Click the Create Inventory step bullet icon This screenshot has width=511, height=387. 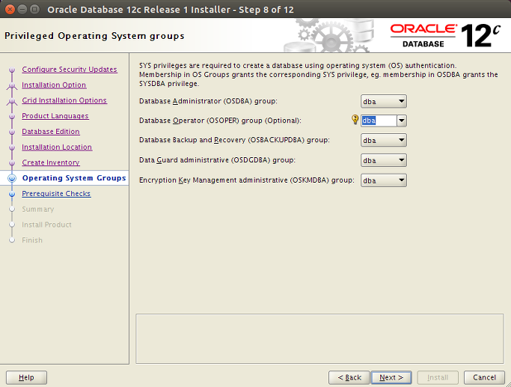pyautogui.click(x=12, y=162)
